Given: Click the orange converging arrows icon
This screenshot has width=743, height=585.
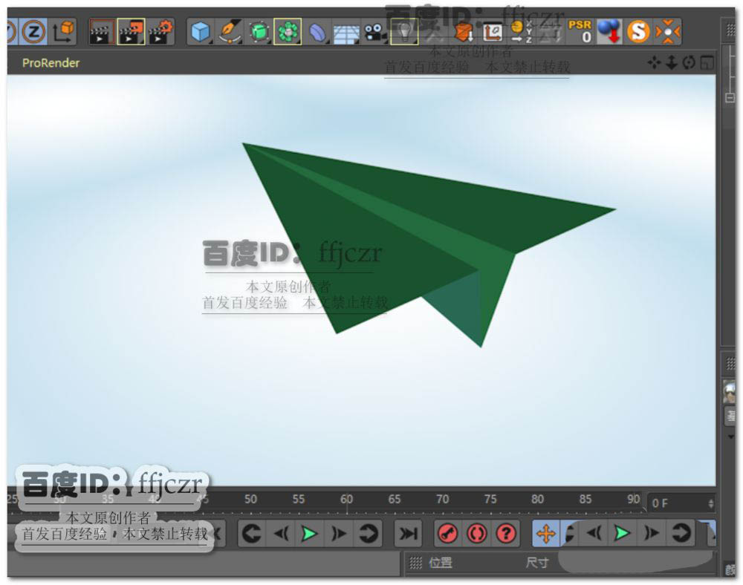Looking at the screenshot, I should coord(668,32).
